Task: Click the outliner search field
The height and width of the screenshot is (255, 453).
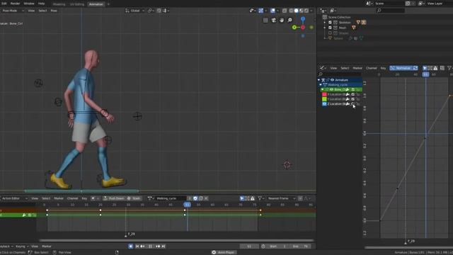Action: 390,11
